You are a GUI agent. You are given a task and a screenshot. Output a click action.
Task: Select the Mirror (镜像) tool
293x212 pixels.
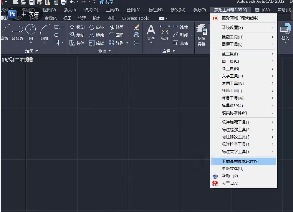[x=92, y=35]
